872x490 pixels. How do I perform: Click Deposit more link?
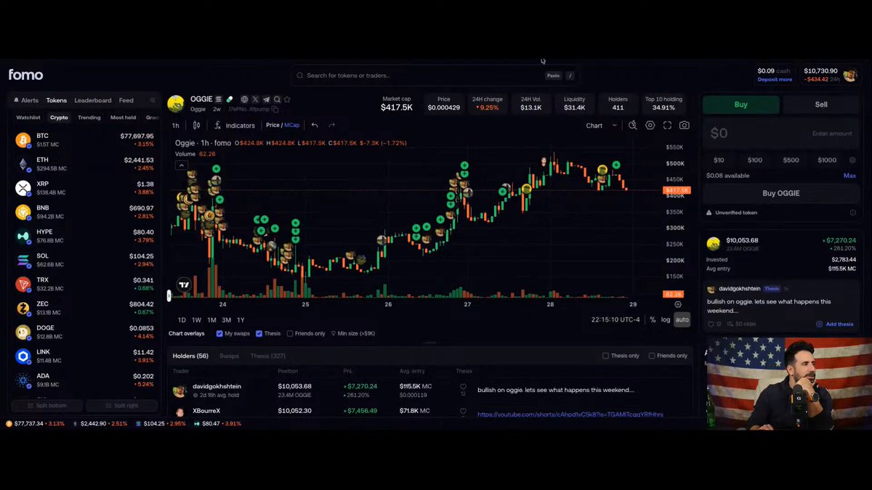click(775, 79)
